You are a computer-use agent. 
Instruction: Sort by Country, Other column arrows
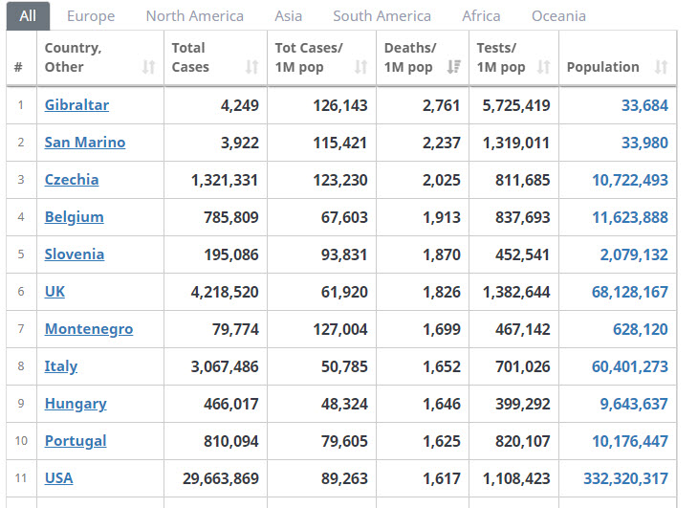click(x=148, y=67)
